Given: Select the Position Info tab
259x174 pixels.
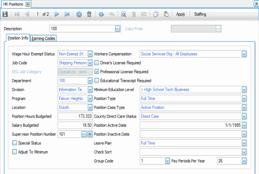Looking at the screenshot, I should [18, 38].
